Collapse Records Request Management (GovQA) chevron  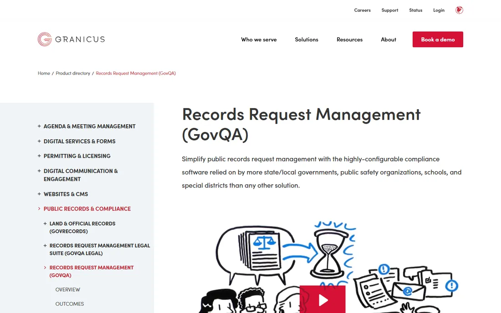click(x=45, y=268)
